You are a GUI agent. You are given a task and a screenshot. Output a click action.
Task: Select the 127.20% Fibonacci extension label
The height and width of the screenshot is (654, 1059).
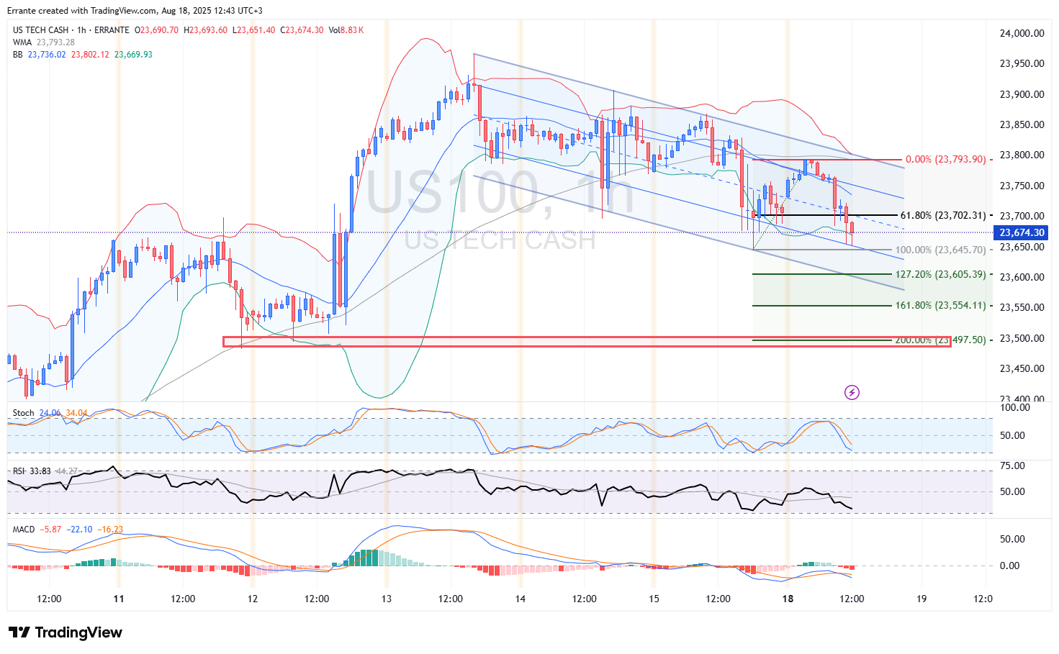[x=941, y=274]
